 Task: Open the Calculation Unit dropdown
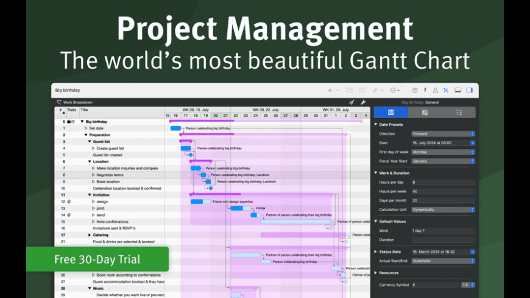(443, 210)
